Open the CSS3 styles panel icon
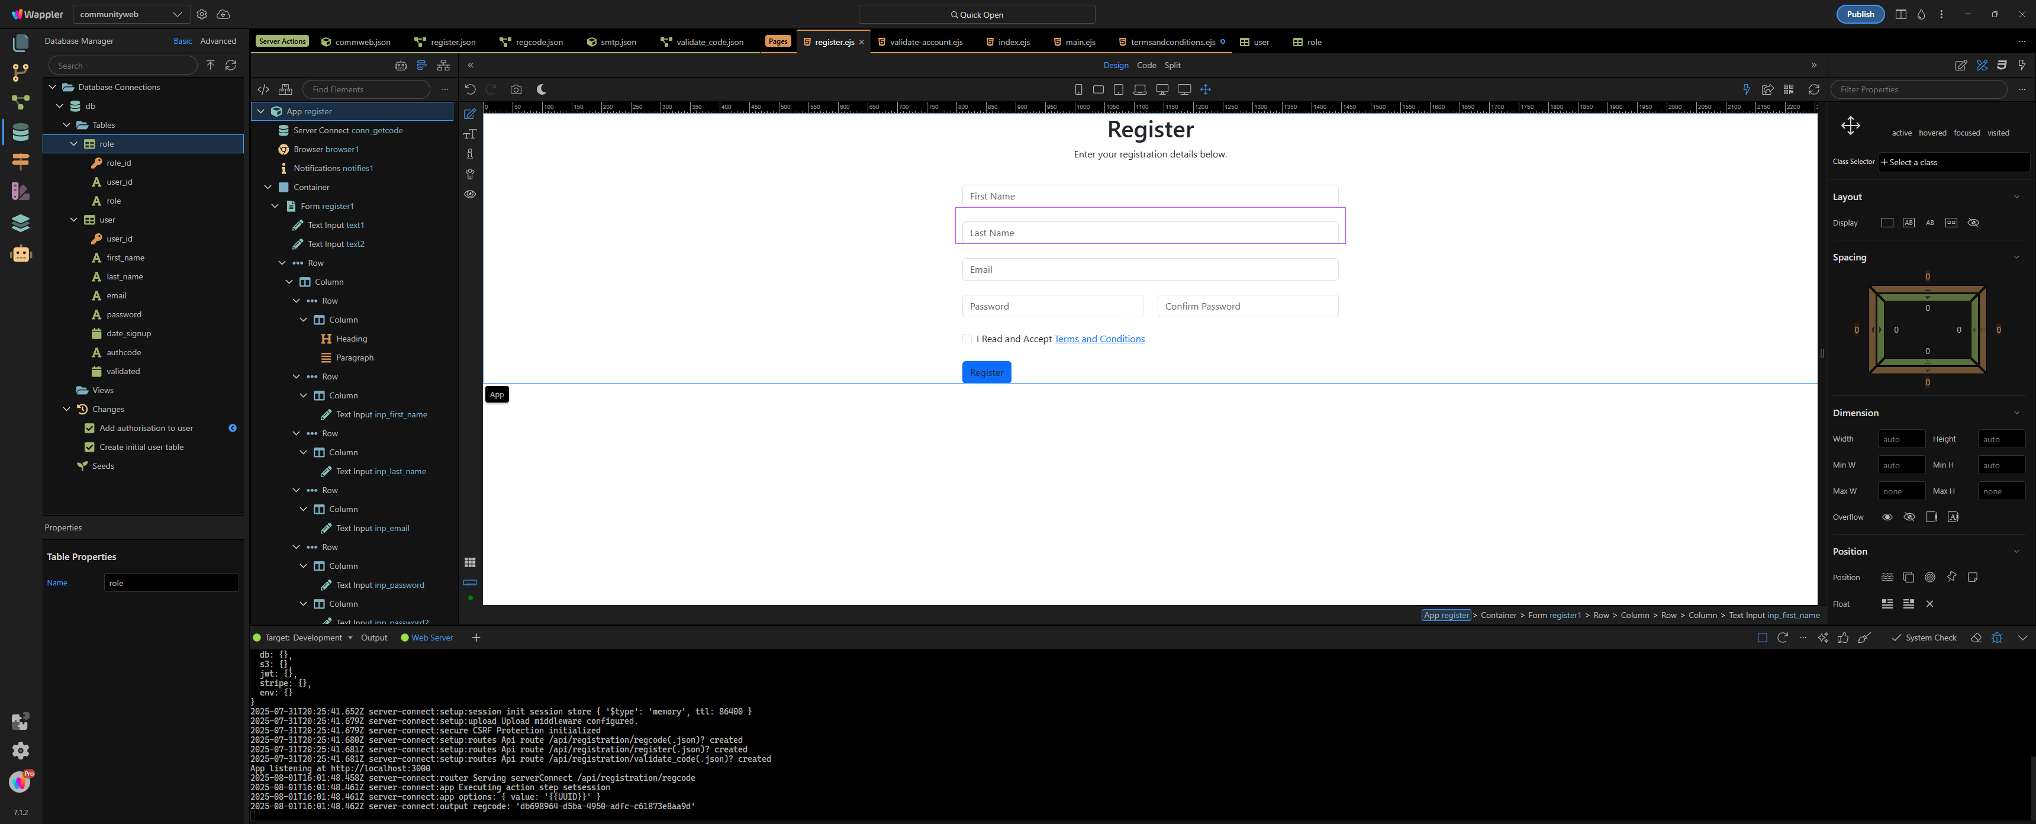This screenshot has height=824, width=2036. 2002,66
